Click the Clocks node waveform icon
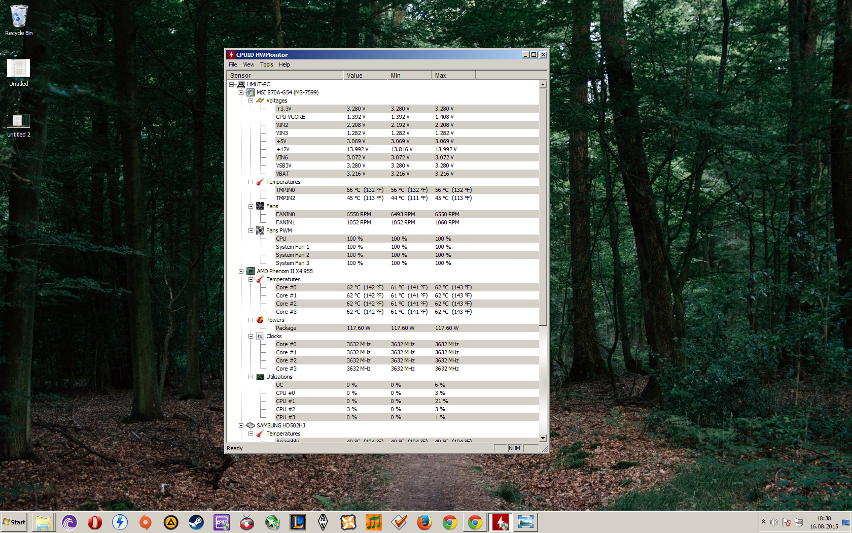Screen dimensions: 852x533 pos(260,336)
